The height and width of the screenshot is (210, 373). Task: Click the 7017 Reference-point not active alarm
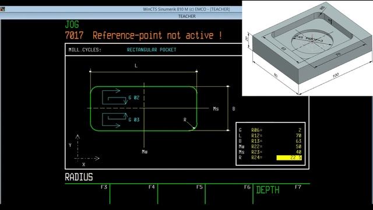[x=143, y=36]
